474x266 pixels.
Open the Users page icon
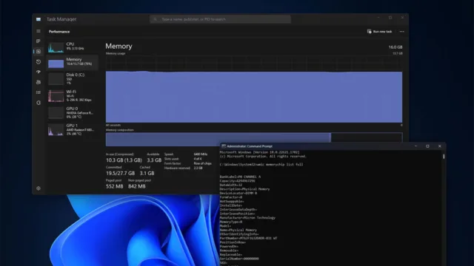39,82
